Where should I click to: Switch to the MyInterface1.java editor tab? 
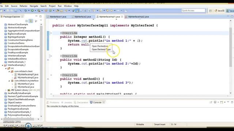[58, 17]
